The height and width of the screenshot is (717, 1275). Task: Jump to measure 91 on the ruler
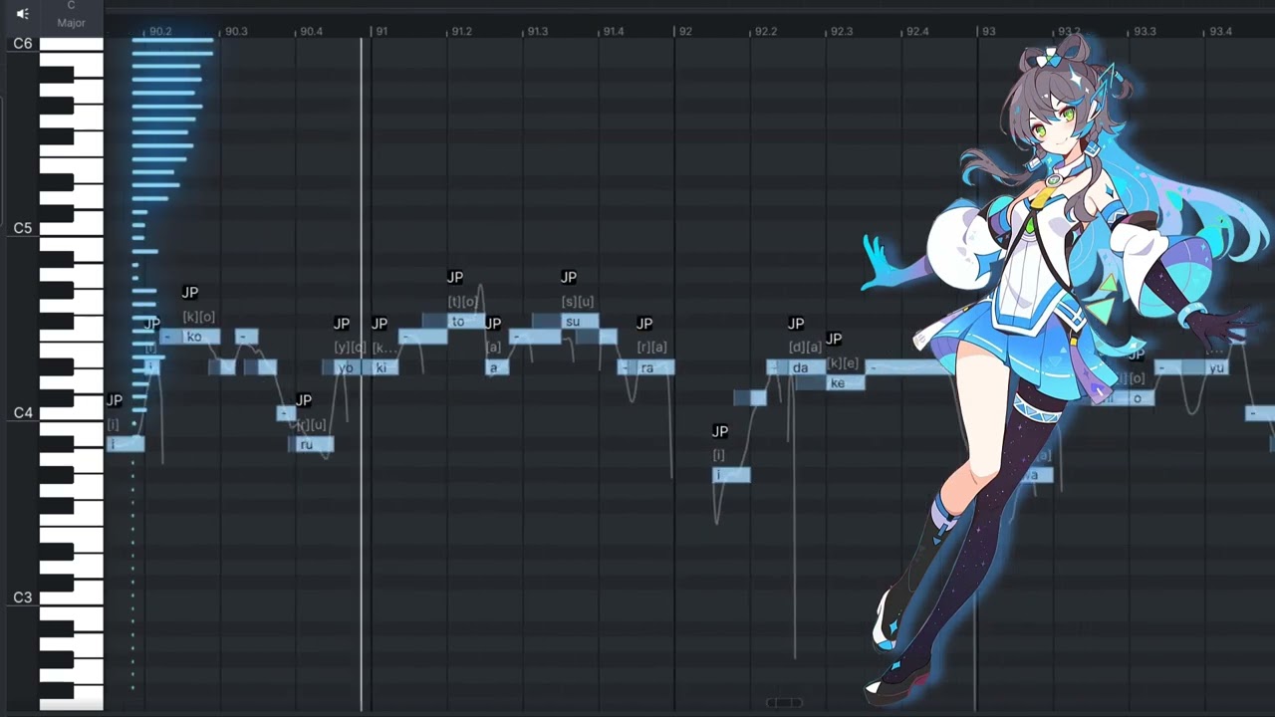coord(381,32)
